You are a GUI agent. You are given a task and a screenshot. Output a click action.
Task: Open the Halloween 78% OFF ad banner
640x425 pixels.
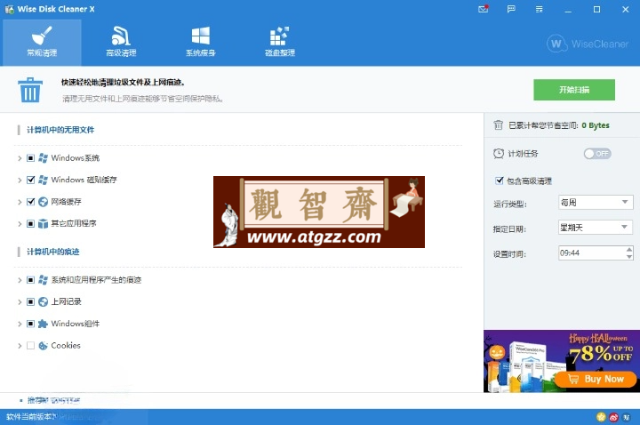point(562,361)
